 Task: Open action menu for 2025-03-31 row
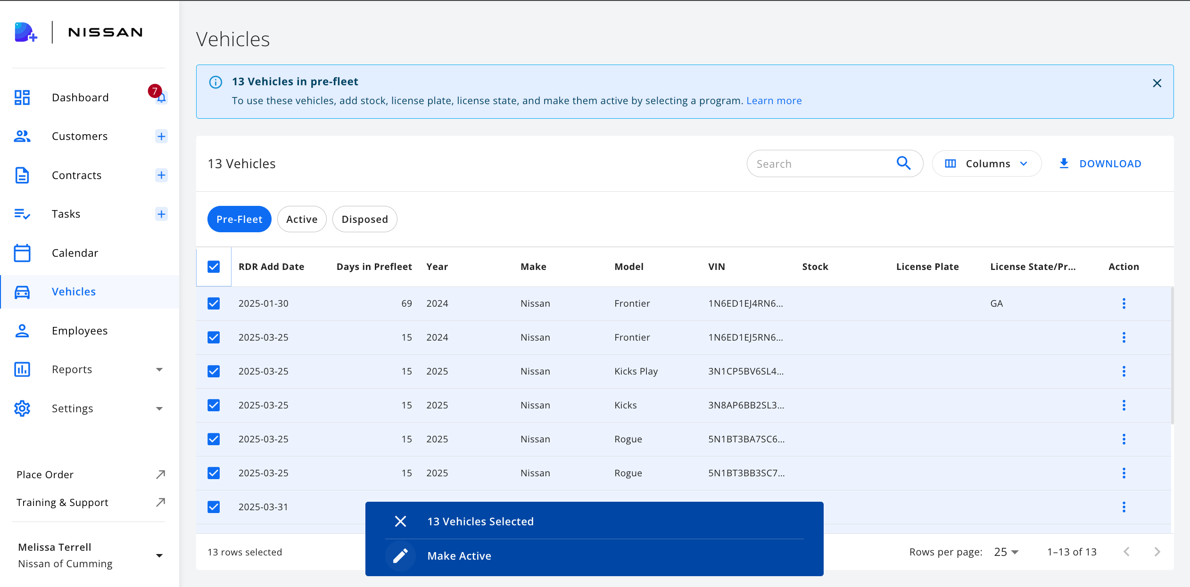click(x=1124, y=507)
